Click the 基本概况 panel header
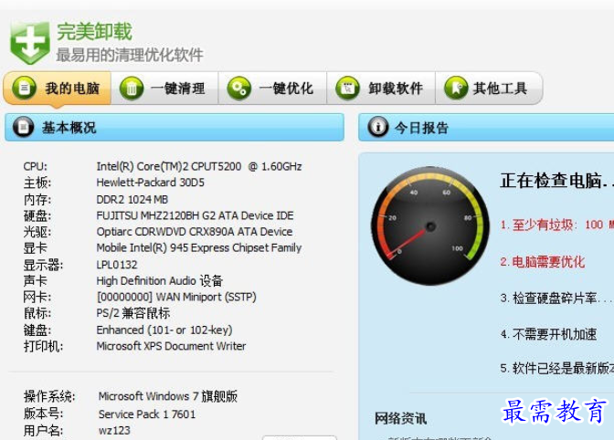Image resolution: width=614 pixels, height=440 pixels. 175,128
